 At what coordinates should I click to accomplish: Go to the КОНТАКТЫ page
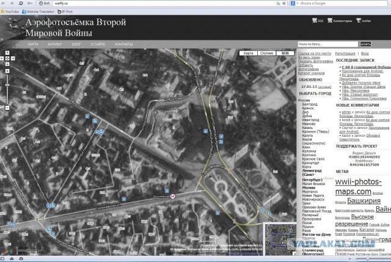coord(124,45)
